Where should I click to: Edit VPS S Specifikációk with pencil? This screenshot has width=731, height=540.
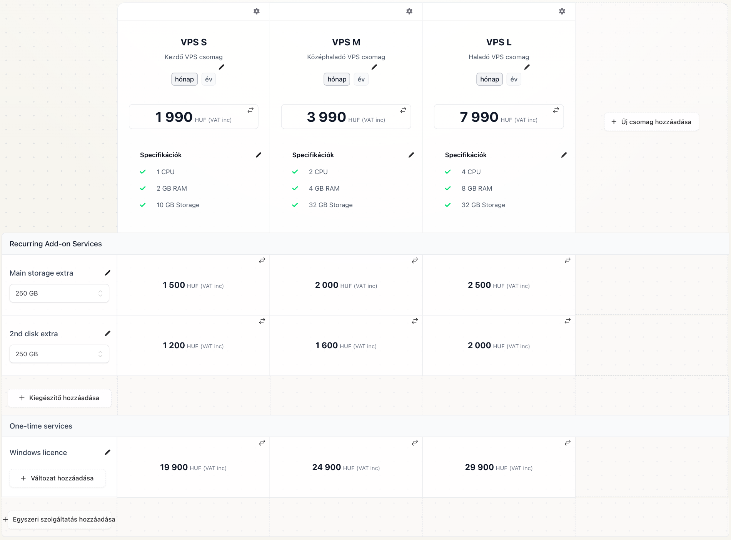click(259, 155)
